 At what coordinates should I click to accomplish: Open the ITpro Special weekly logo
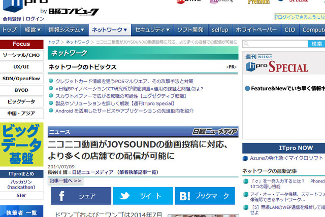(x=276, y=63)
